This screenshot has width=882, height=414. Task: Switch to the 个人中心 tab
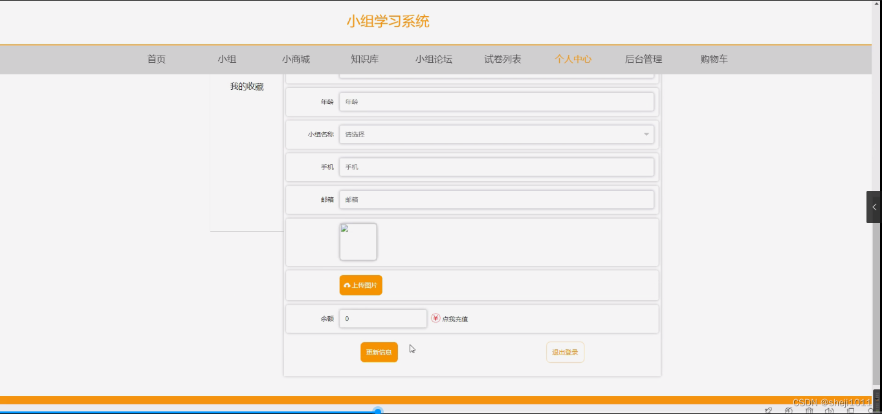[573, 59]
